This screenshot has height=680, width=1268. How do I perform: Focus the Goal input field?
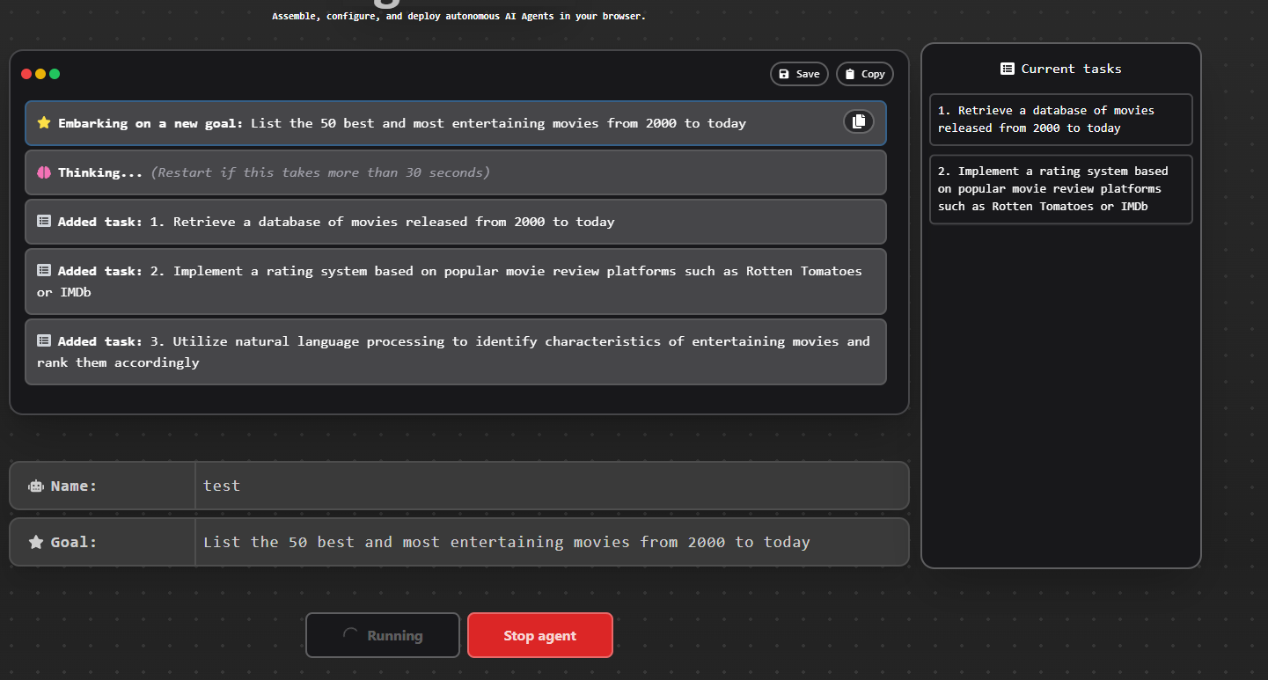552,542
